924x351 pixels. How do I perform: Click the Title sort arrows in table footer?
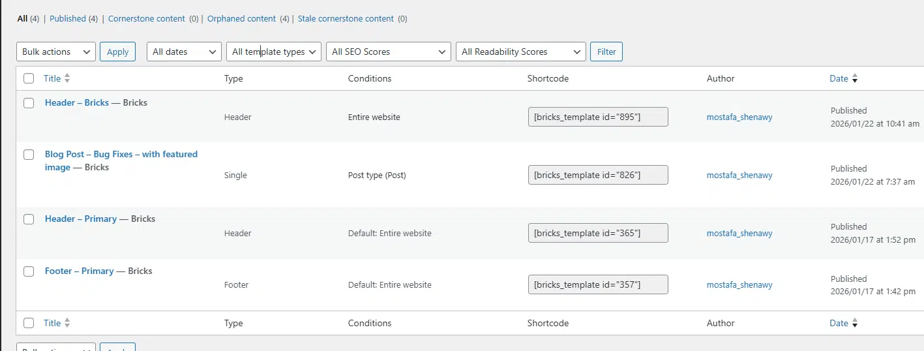pyautogui.click(x=67, y=323)
